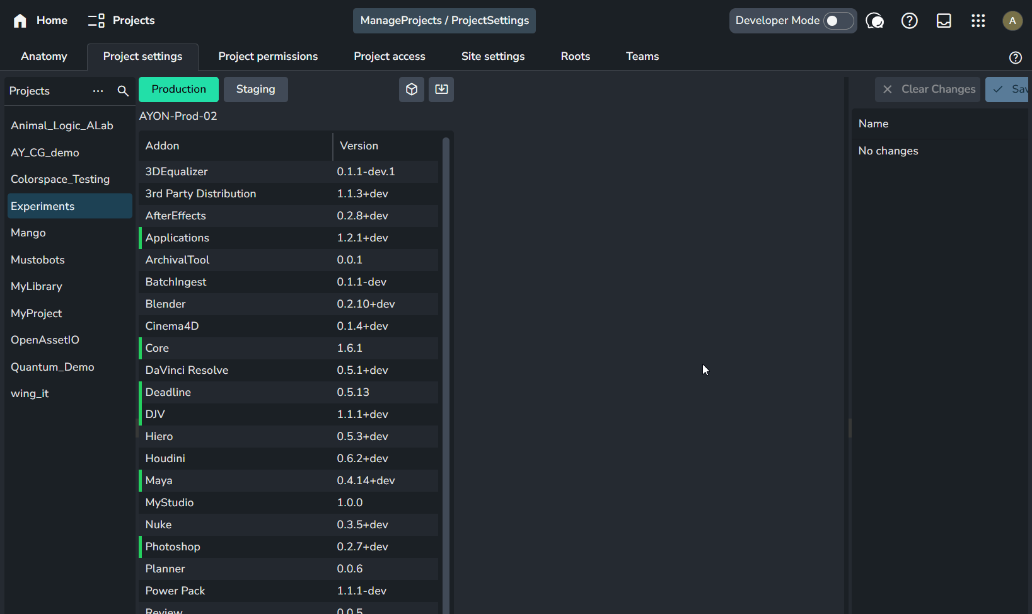Select the Production variant
The width and height of the screenshot is (1032, 614).
(x=178, y=90)
